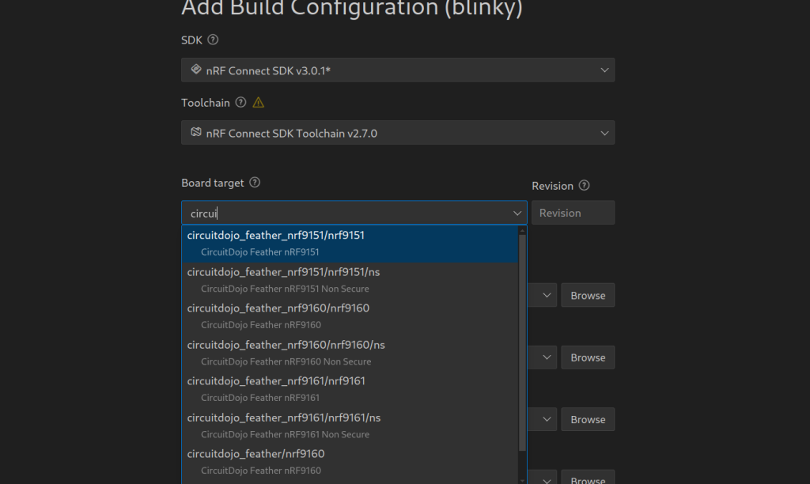
Task: Open the dropdown beside the second Browse button
Action: [547, 357]
